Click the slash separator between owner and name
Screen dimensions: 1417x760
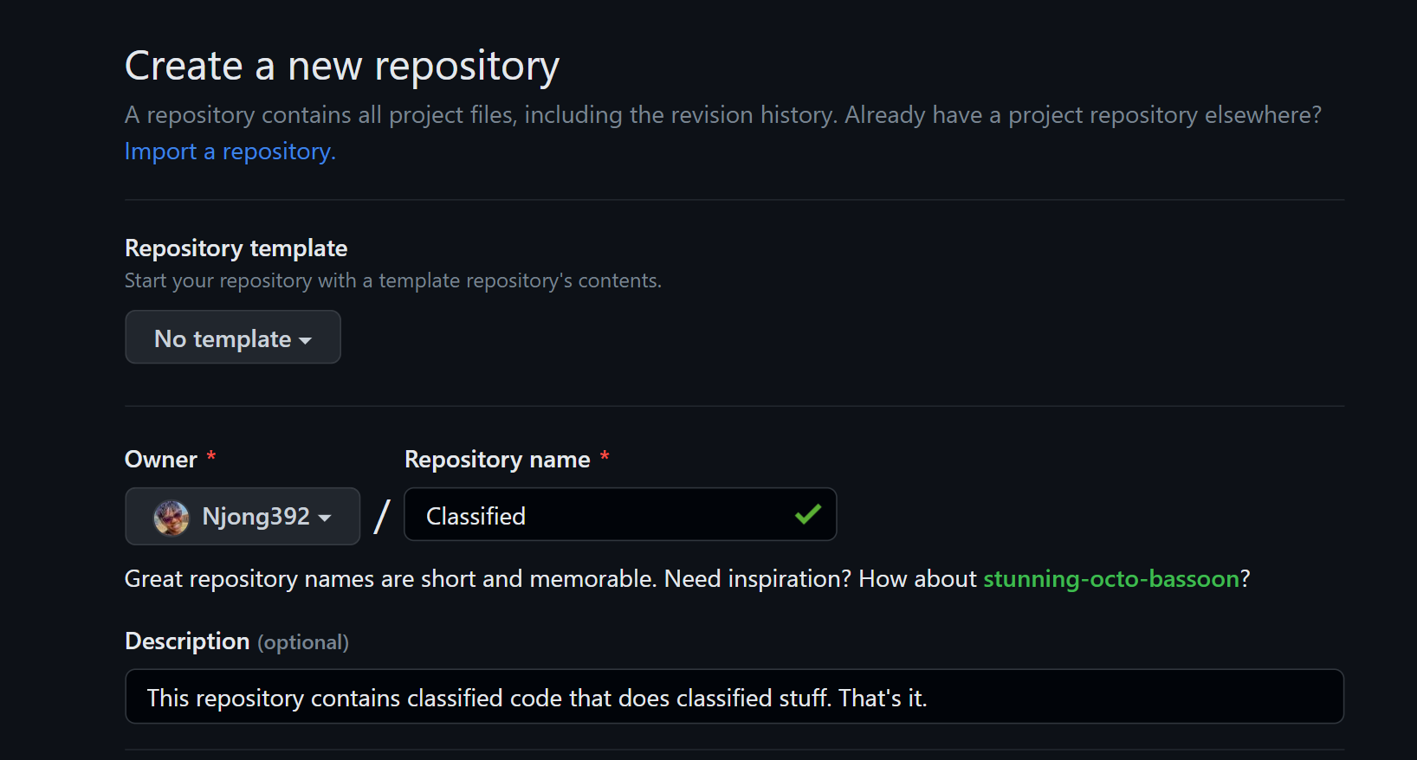click(x=381, y=515)
